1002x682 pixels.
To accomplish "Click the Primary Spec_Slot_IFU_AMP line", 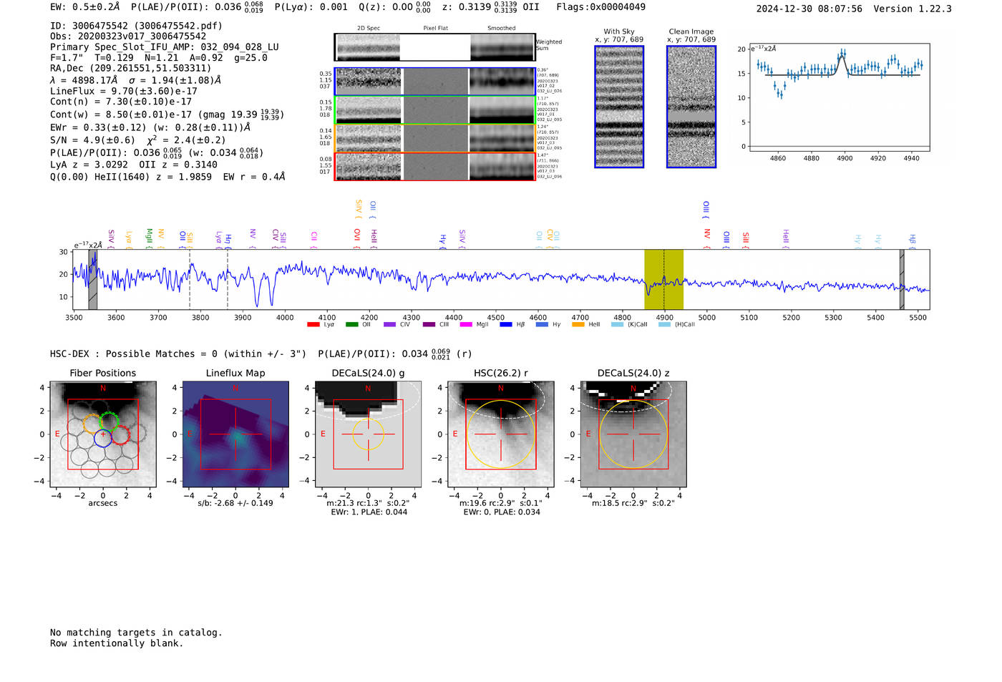I will [165, 47].
